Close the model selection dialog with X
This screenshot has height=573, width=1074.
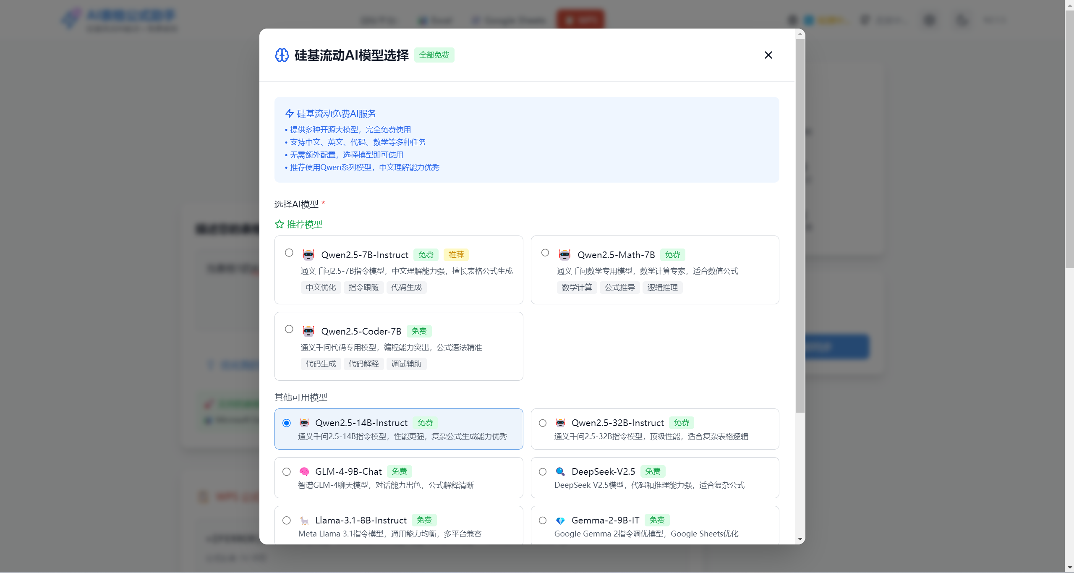[x=768, y=55]
